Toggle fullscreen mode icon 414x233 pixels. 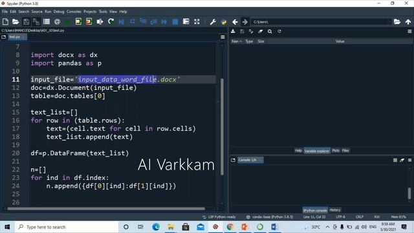[x=197, y=21]
